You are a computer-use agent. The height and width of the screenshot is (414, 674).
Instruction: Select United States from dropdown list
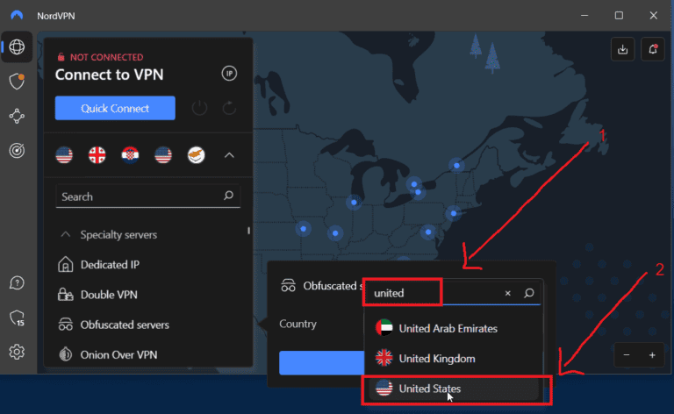(429, 389)
